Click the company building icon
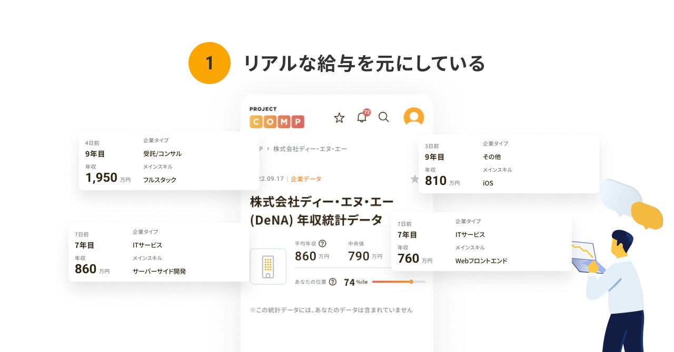The height and width of the screenshot is (352, 674). [268, 266]
